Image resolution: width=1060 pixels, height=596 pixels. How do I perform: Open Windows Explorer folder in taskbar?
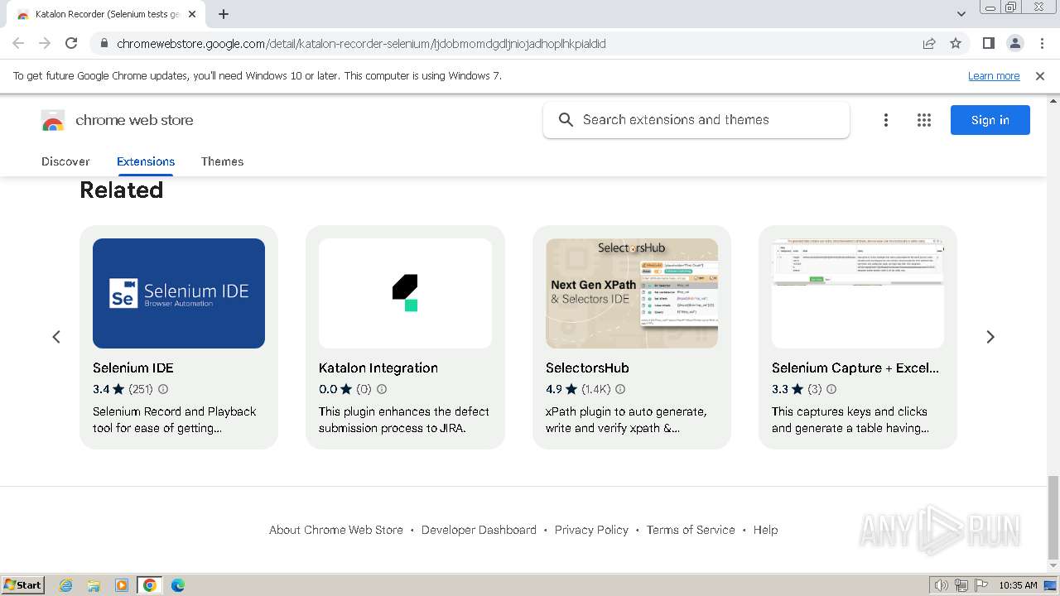(x=94, y=585)
